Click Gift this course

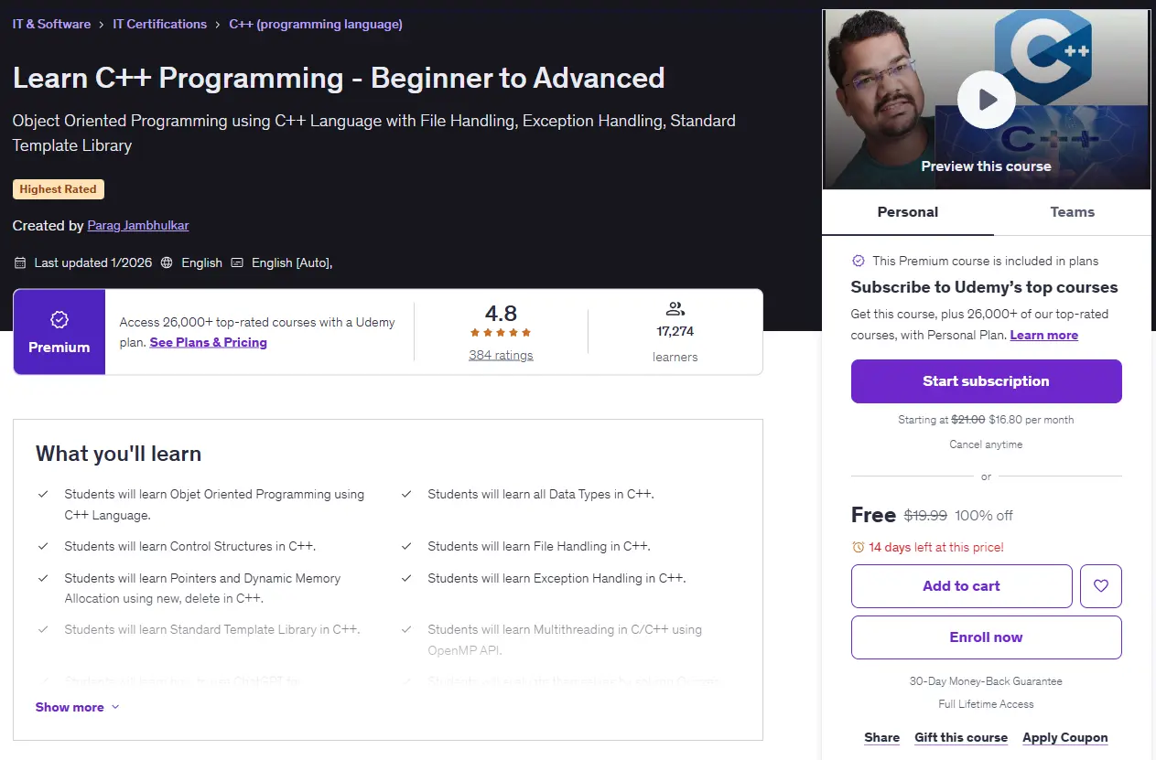961,737
